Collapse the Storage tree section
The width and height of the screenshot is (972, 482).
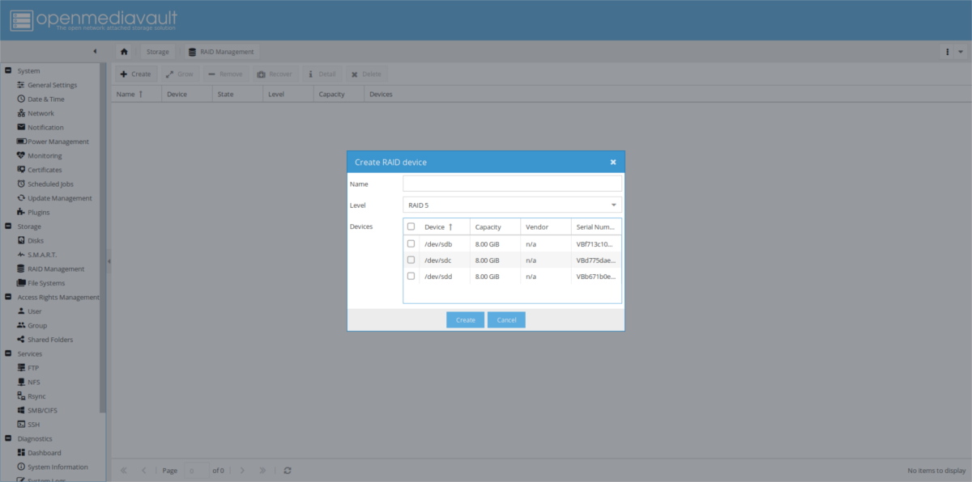[x=8, y=226]
